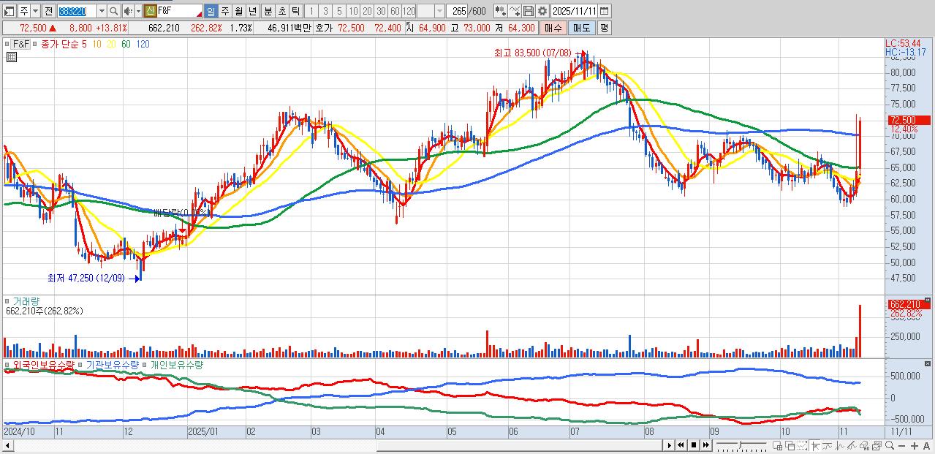Click the stop button in bottom controls
This screenshot has height=454, width=935.
(694, 445)
